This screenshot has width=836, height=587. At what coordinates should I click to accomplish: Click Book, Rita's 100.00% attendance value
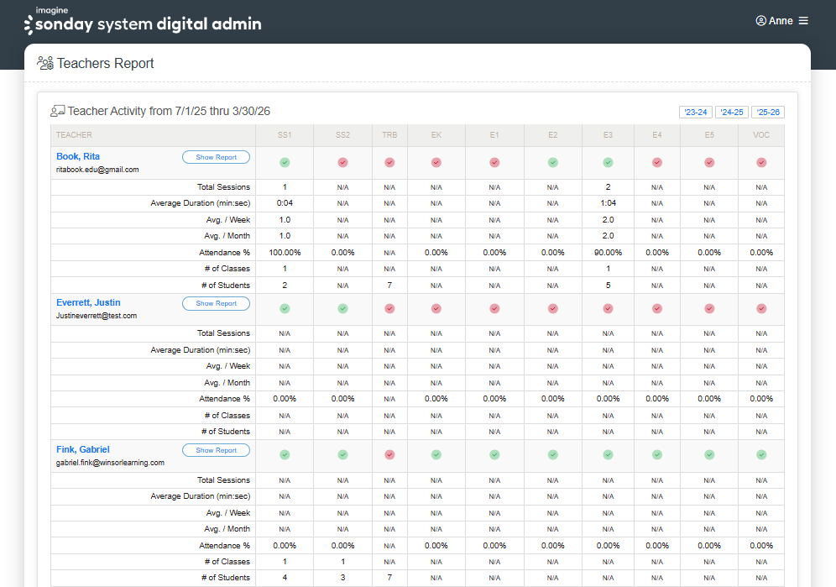tap(284, 252)
